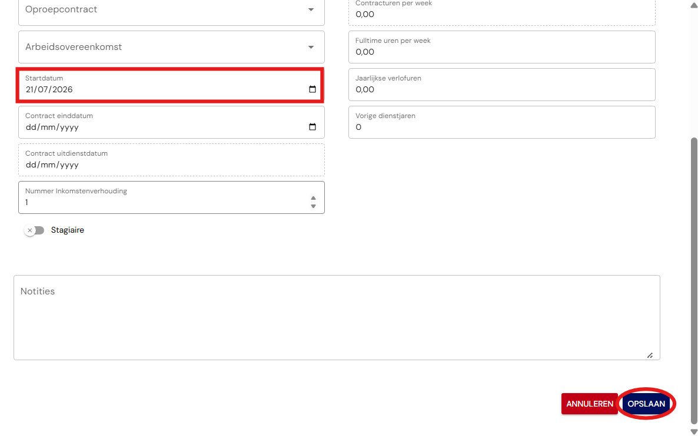Click the Contract uitdienstdatum field
Viewport: 698px width, 436px height.
click(x=171, y=160)
